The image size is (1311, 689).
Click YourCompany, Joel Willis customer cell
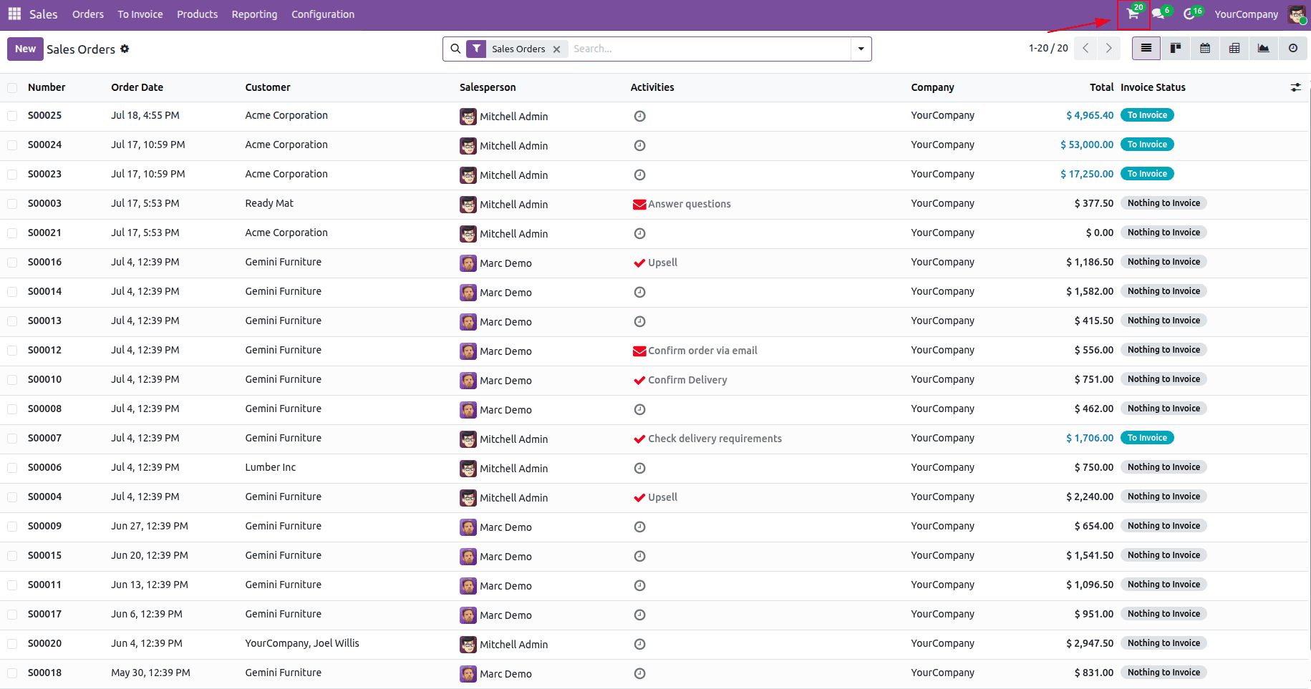302,643
